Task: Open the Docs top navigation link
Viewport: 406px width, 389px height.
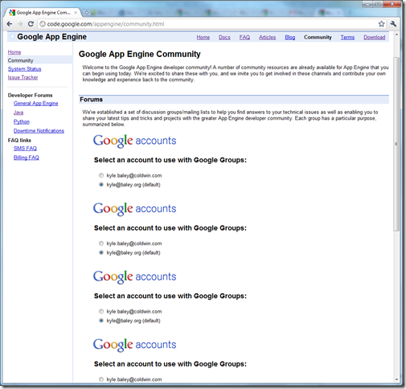Action: 224,37
